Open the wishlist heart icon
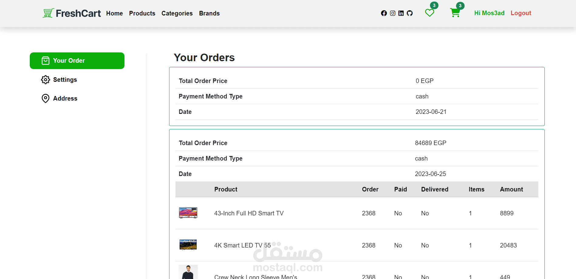The height and width of the screenshot is (279, 576). (x=429, y=13)
